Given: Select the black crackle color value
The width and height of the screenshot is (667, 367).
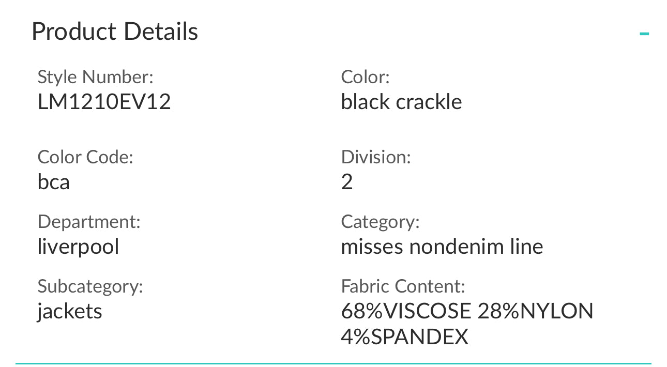Looking at the screenshot, I should point(401,102).
